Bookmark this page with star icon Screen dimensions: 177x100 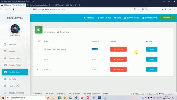[x=146, y=9]
